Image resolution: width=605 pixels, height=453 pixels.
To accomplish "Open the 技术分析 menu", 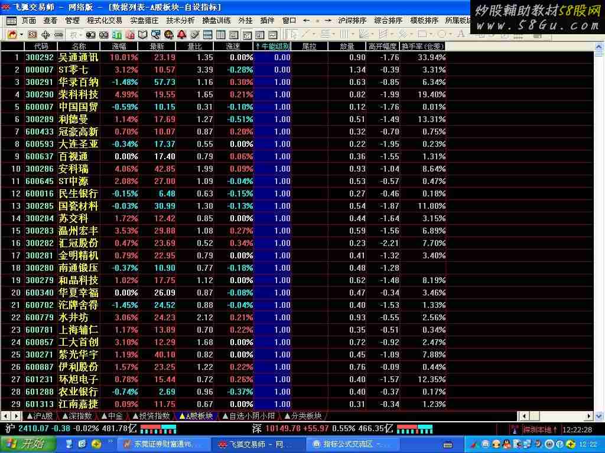I will pyautogui.click(x=181, y=21).
